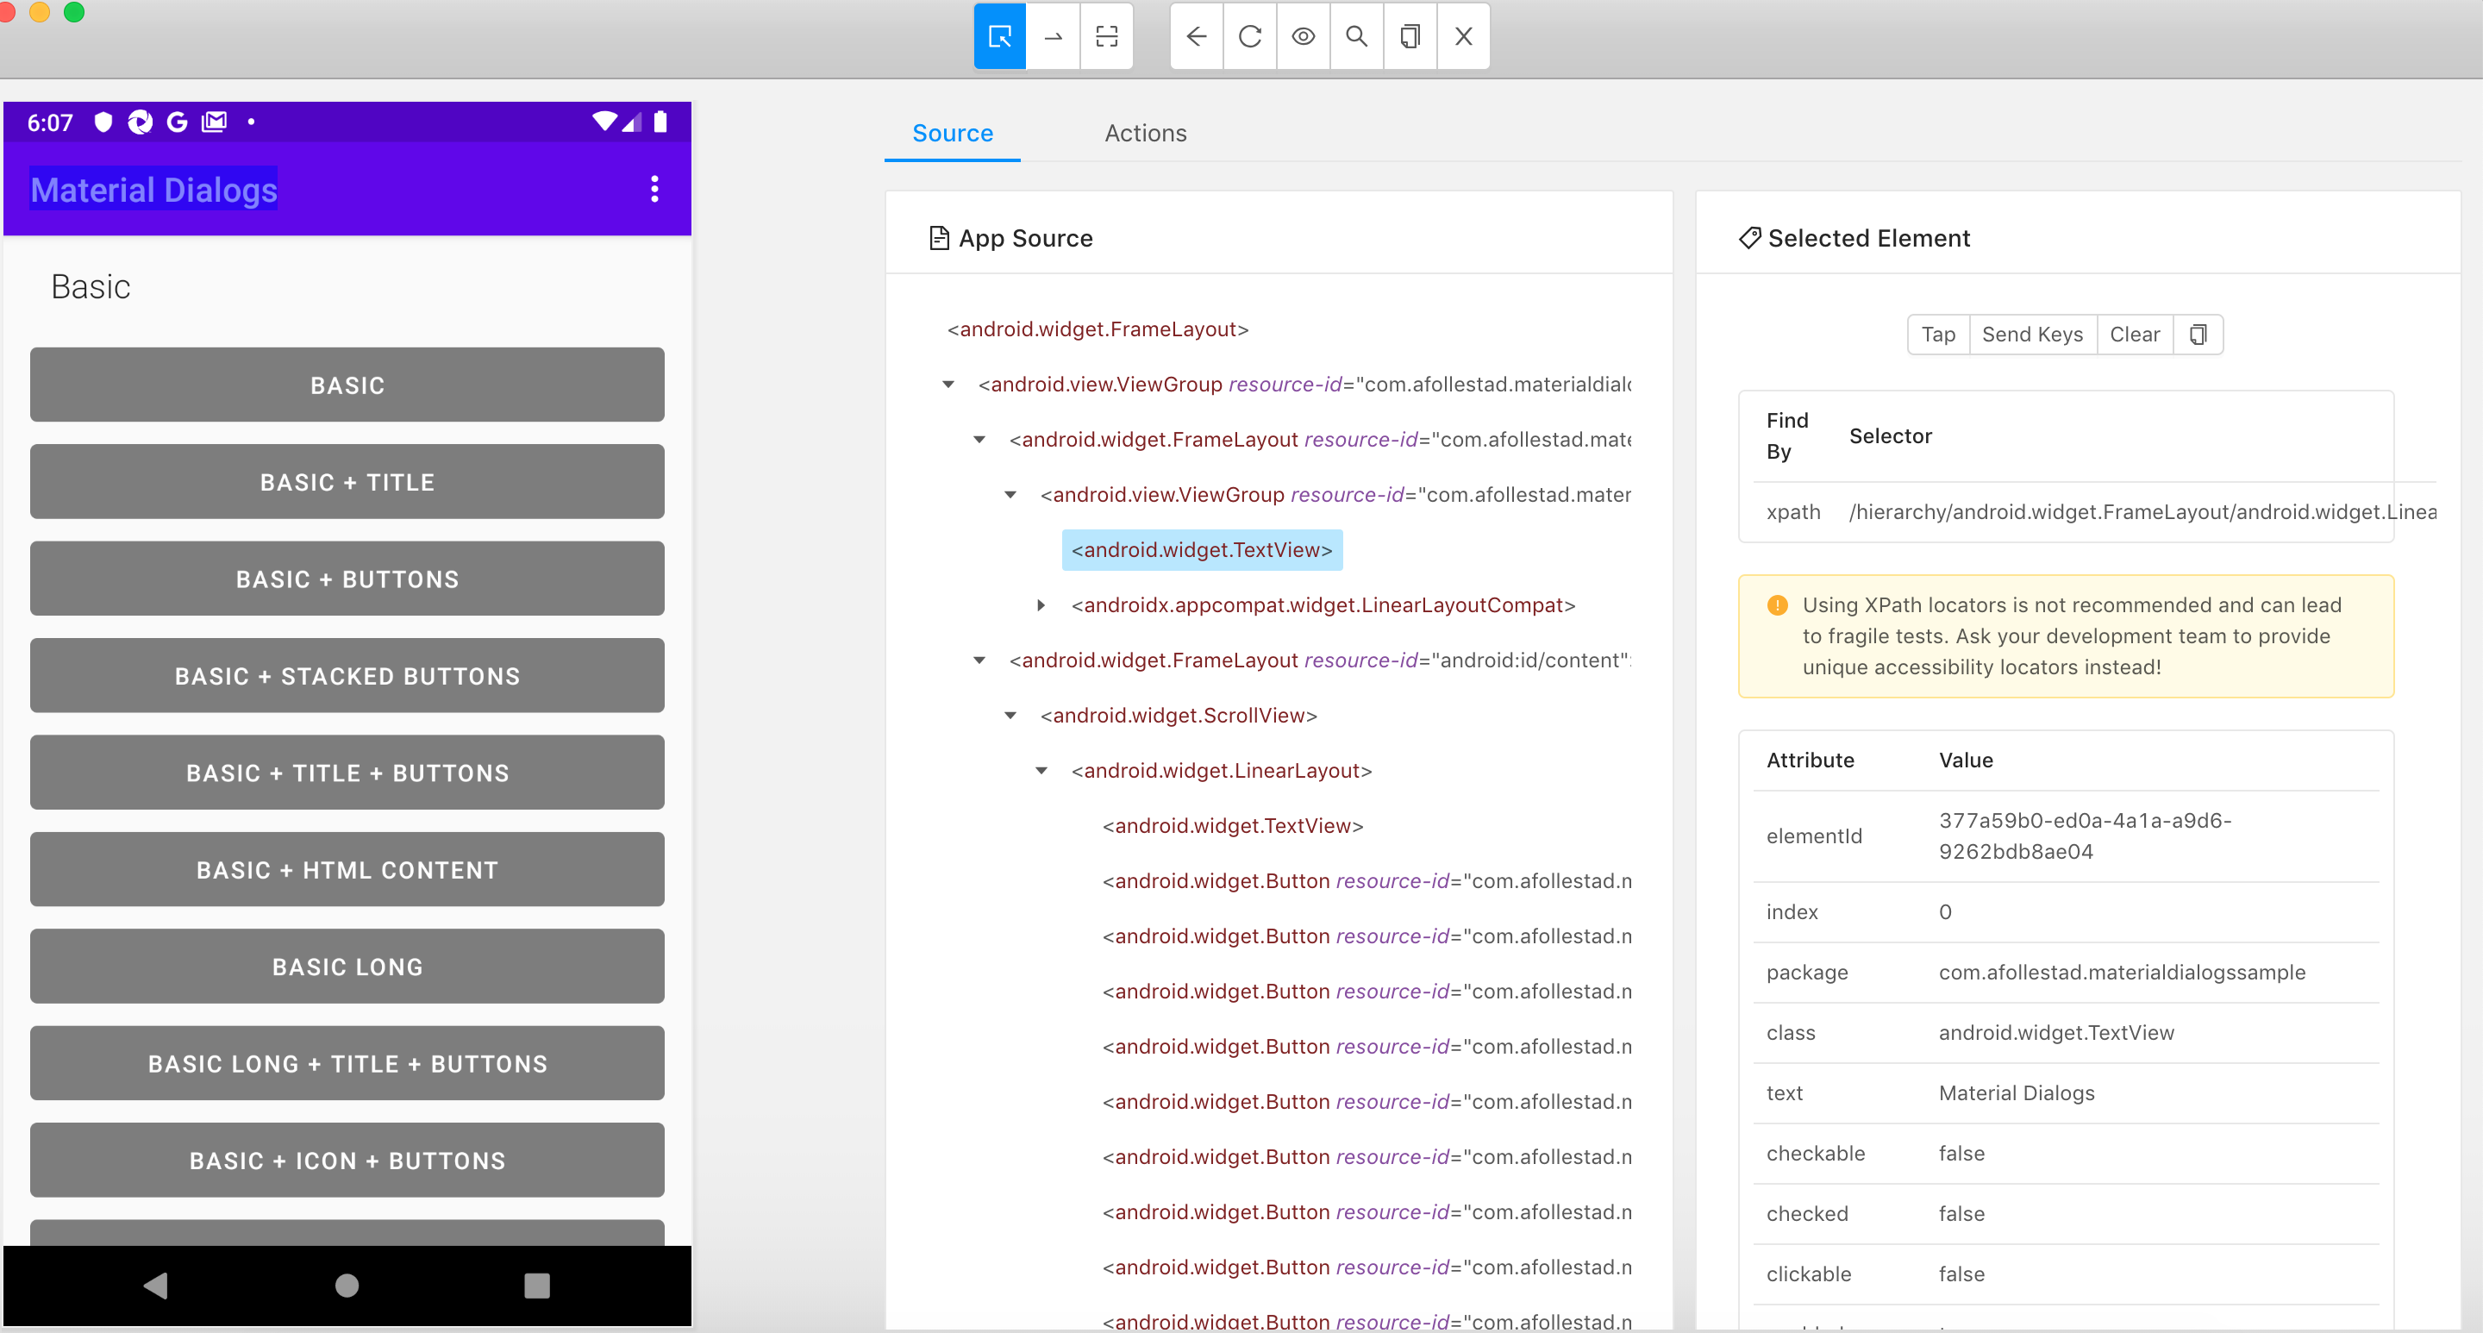Click the Tap button for selected element
Image resolution: width=2483 pixels, height=1333 pixels.
tap(1937, 335)
